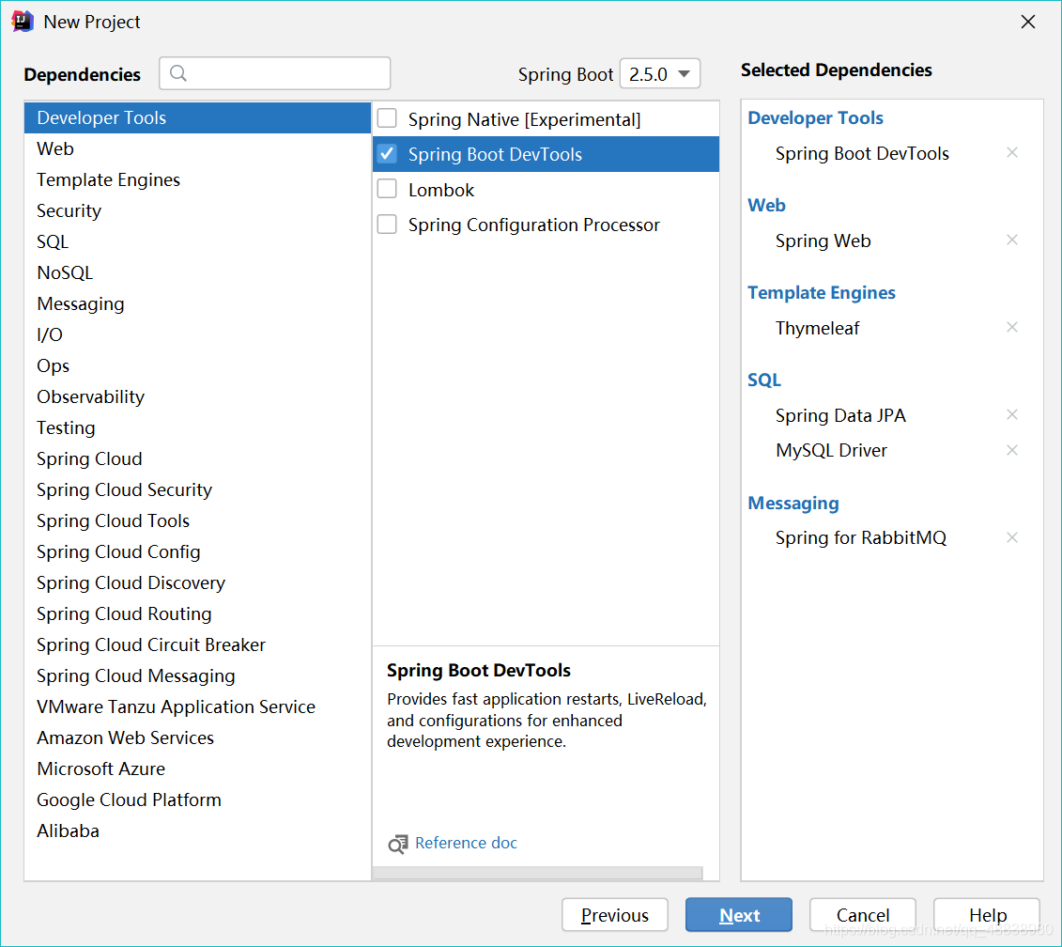This screenshot has width=1062, height=947.
Task: Check the Spring Native [Experimental] checkbox
Action: 387,118
